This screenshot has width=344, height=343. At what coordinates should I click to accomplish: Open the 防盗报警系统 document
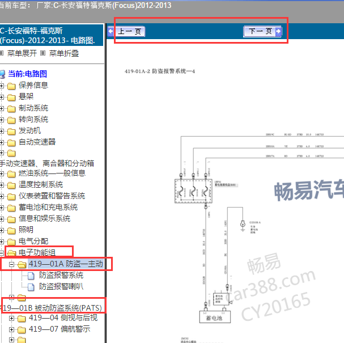[61, 275]
